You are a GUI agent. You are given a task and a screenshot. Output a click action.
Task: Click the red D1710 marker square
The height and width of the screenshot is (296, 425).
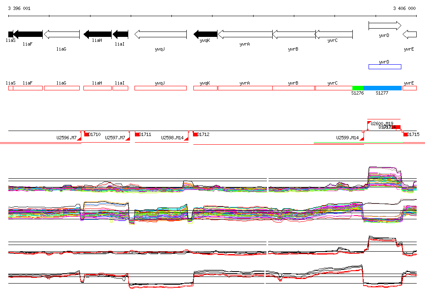[86, 134]
